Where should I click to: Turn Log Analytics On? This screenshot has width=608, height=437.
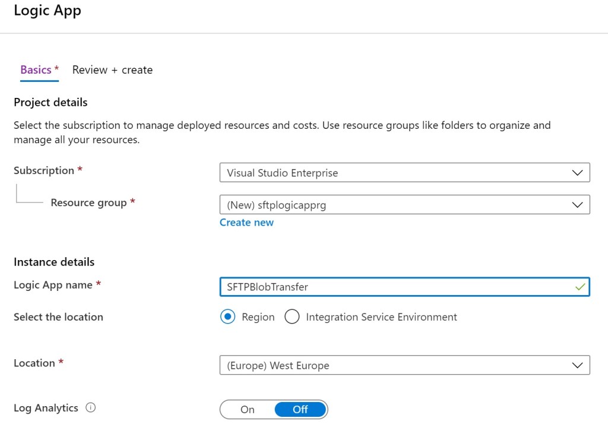(248, 410)
